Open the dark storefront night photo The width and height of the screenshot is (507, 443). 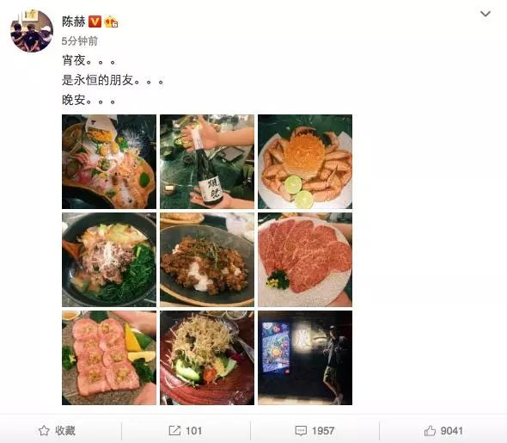click(x=305, y=358)
